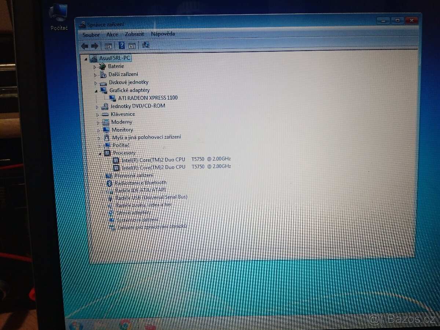Expand the Diskové jednotky node arrow
Image resolution: width=440 pixels, height=330 pixels.
pos(96,83)
